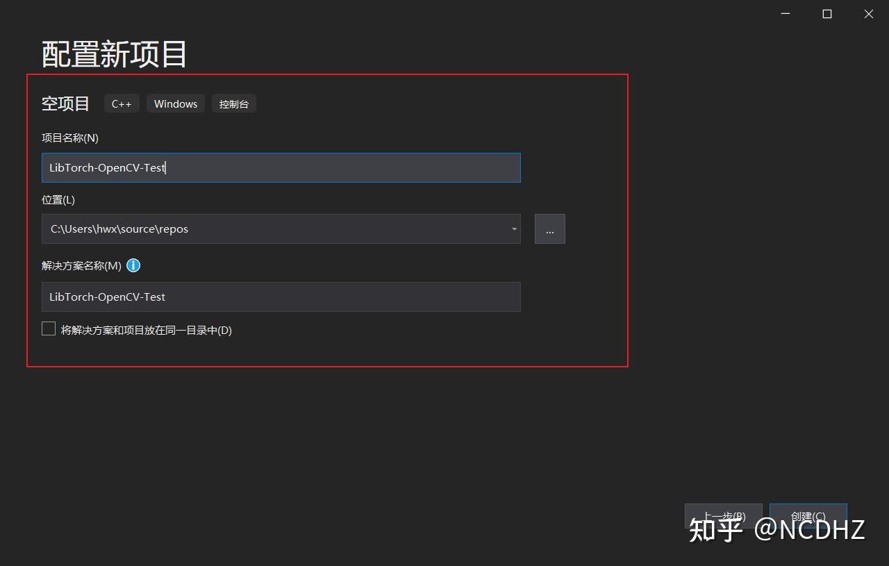Open the solution name info tooltip

(133, 265)
